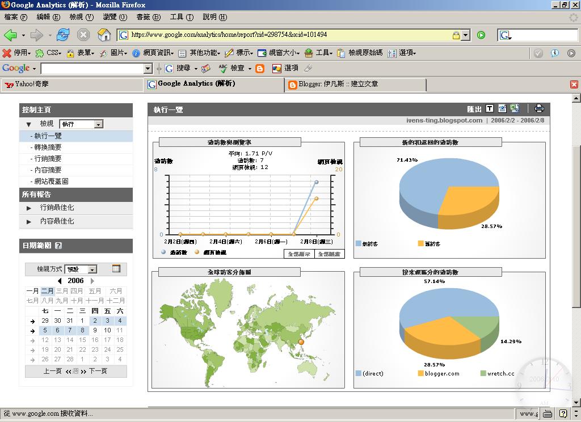
Task: Select 內容摘要 in the sidebar
Action: (48, 170)
